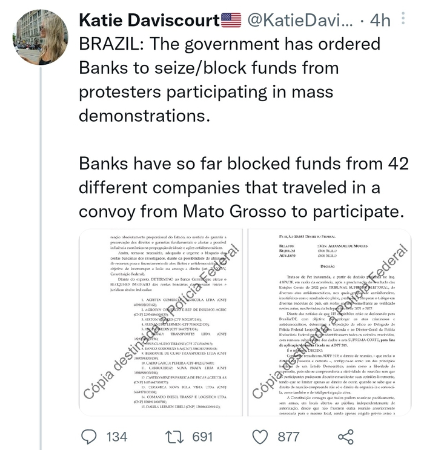Open the left document image with company list
This screenshot has height=450, width=424.
[x=161, y=322]
